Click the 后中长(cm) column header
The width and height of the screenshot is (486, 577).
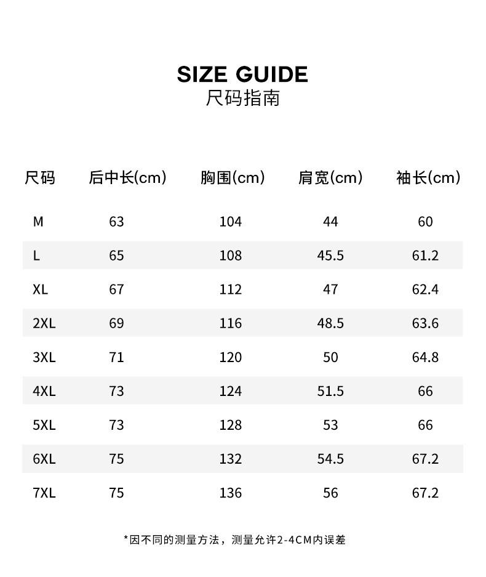coord(127,178)
